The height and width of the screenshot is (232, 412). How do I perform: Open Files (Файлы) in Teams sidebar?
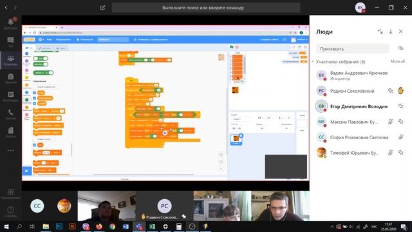(10, 132)
